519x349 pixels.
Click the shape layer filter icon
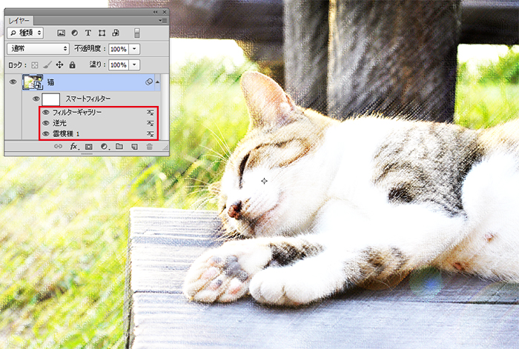point(102,33)
